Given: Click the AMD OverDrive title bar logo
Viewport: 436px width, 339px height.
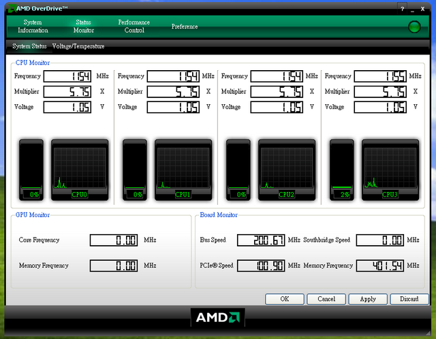Looking at the screenshot, I should pos(12,9).
